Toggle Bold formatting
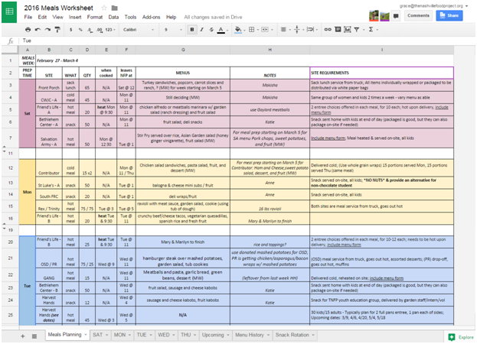This screenshot has width=477, height=344. 192,30
